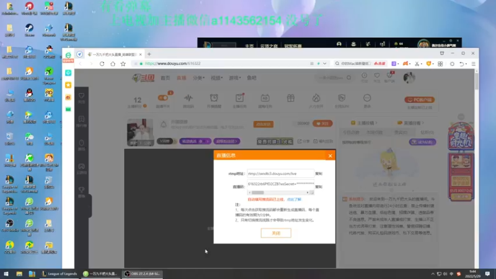Open the 直播回看 tab
The image size is (496, 279).
(410, 123)
